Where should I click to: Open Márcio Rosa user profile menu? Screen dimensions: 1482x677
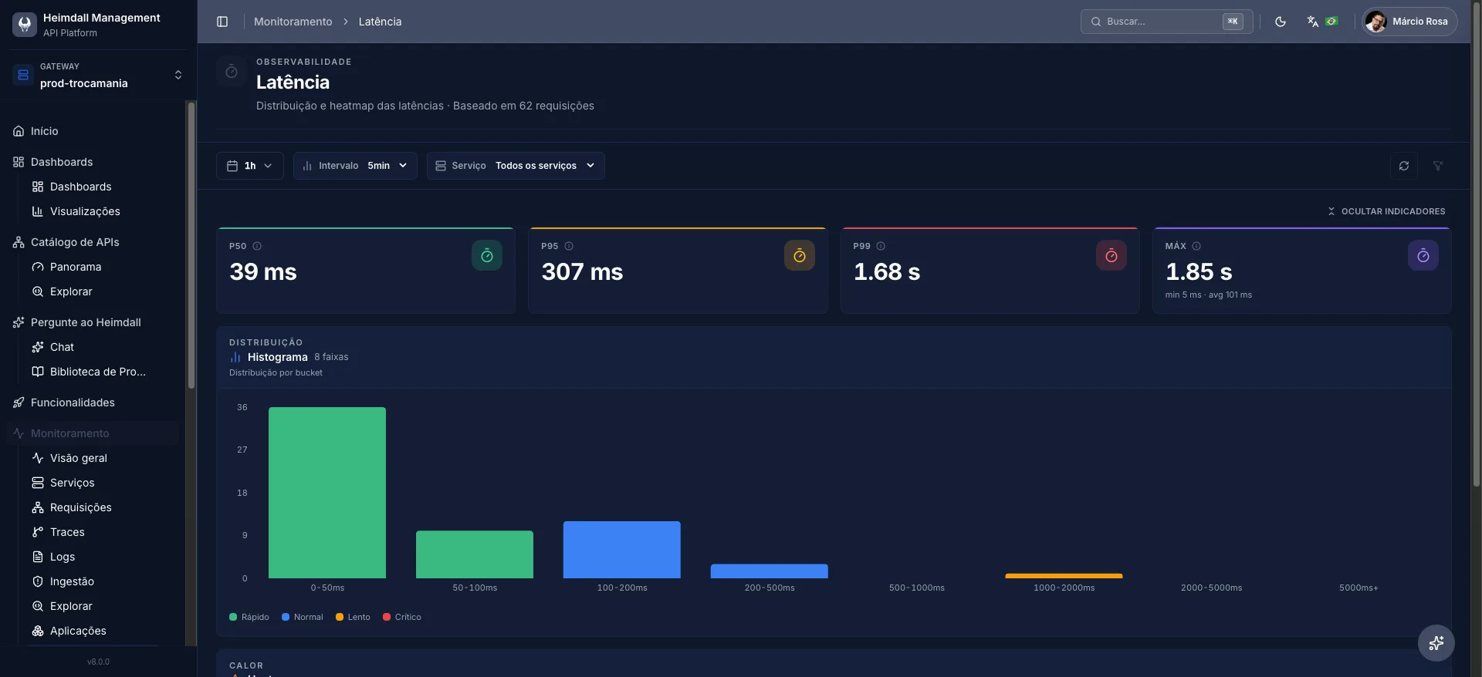click(x=1409, y=22)
